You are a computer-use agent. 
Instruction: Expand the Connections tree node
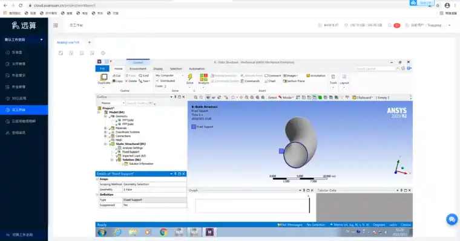coord(105,136)
